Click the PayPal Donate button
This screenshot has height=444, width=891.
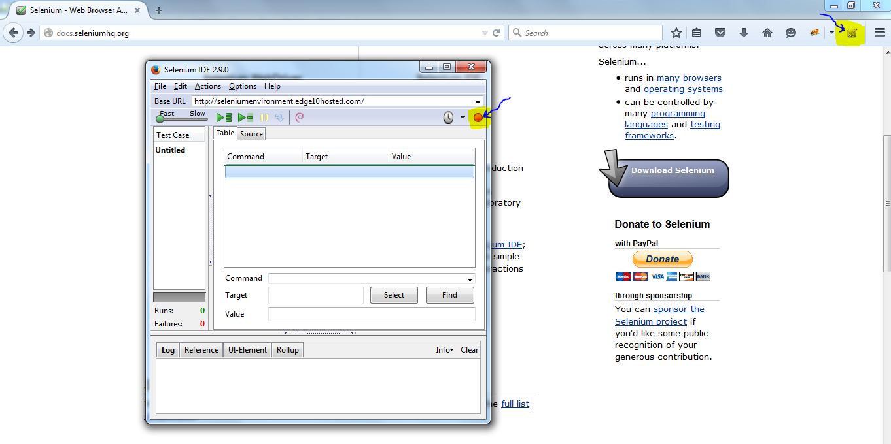click(x=662, y=259)
